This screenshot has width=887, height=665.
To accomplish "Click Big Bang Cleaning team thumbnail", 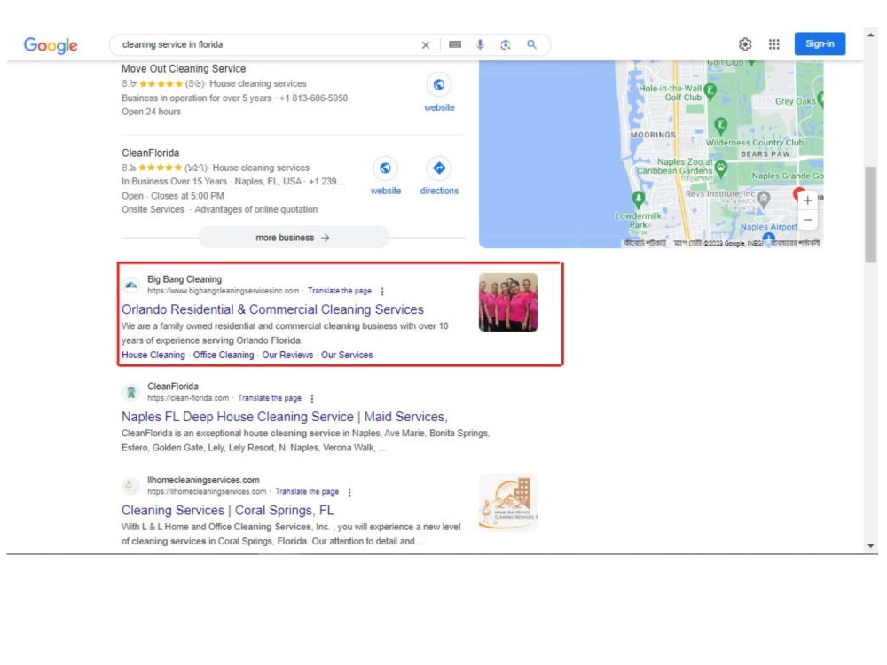I will click(x=508, y=302).
